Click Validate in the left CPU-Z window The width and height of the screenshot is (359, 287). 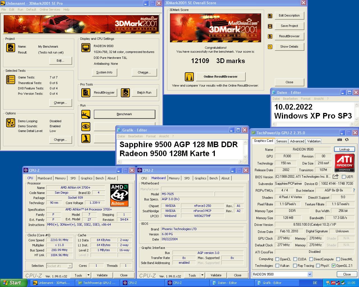(102, 275)
